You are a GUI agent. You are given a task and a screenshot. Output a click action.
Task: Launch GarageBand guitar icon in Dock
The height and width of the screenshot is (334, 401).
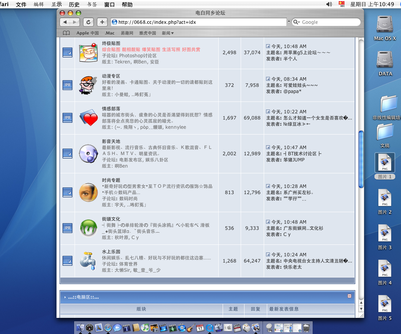tap(191, 328)
